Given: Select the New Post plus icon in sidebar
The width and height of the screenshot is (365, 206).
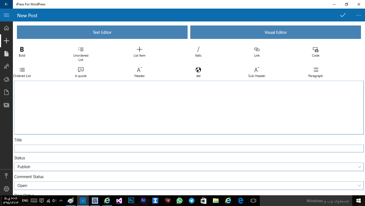Looking at the screenshot, I should click(x=6, y=41).
